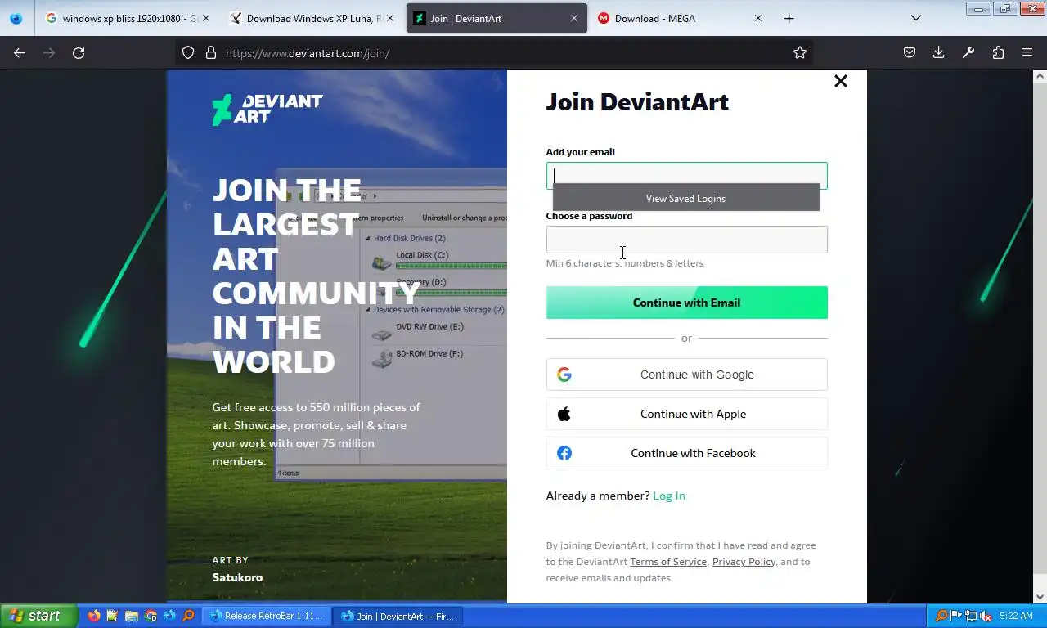Switch to the Release RetroBar taskbar window

pos(267,616)
